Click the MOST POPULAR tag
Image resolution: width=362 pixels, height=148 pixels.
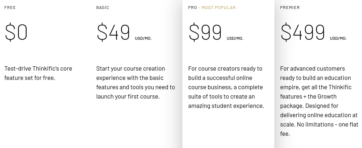click(218, 8)
